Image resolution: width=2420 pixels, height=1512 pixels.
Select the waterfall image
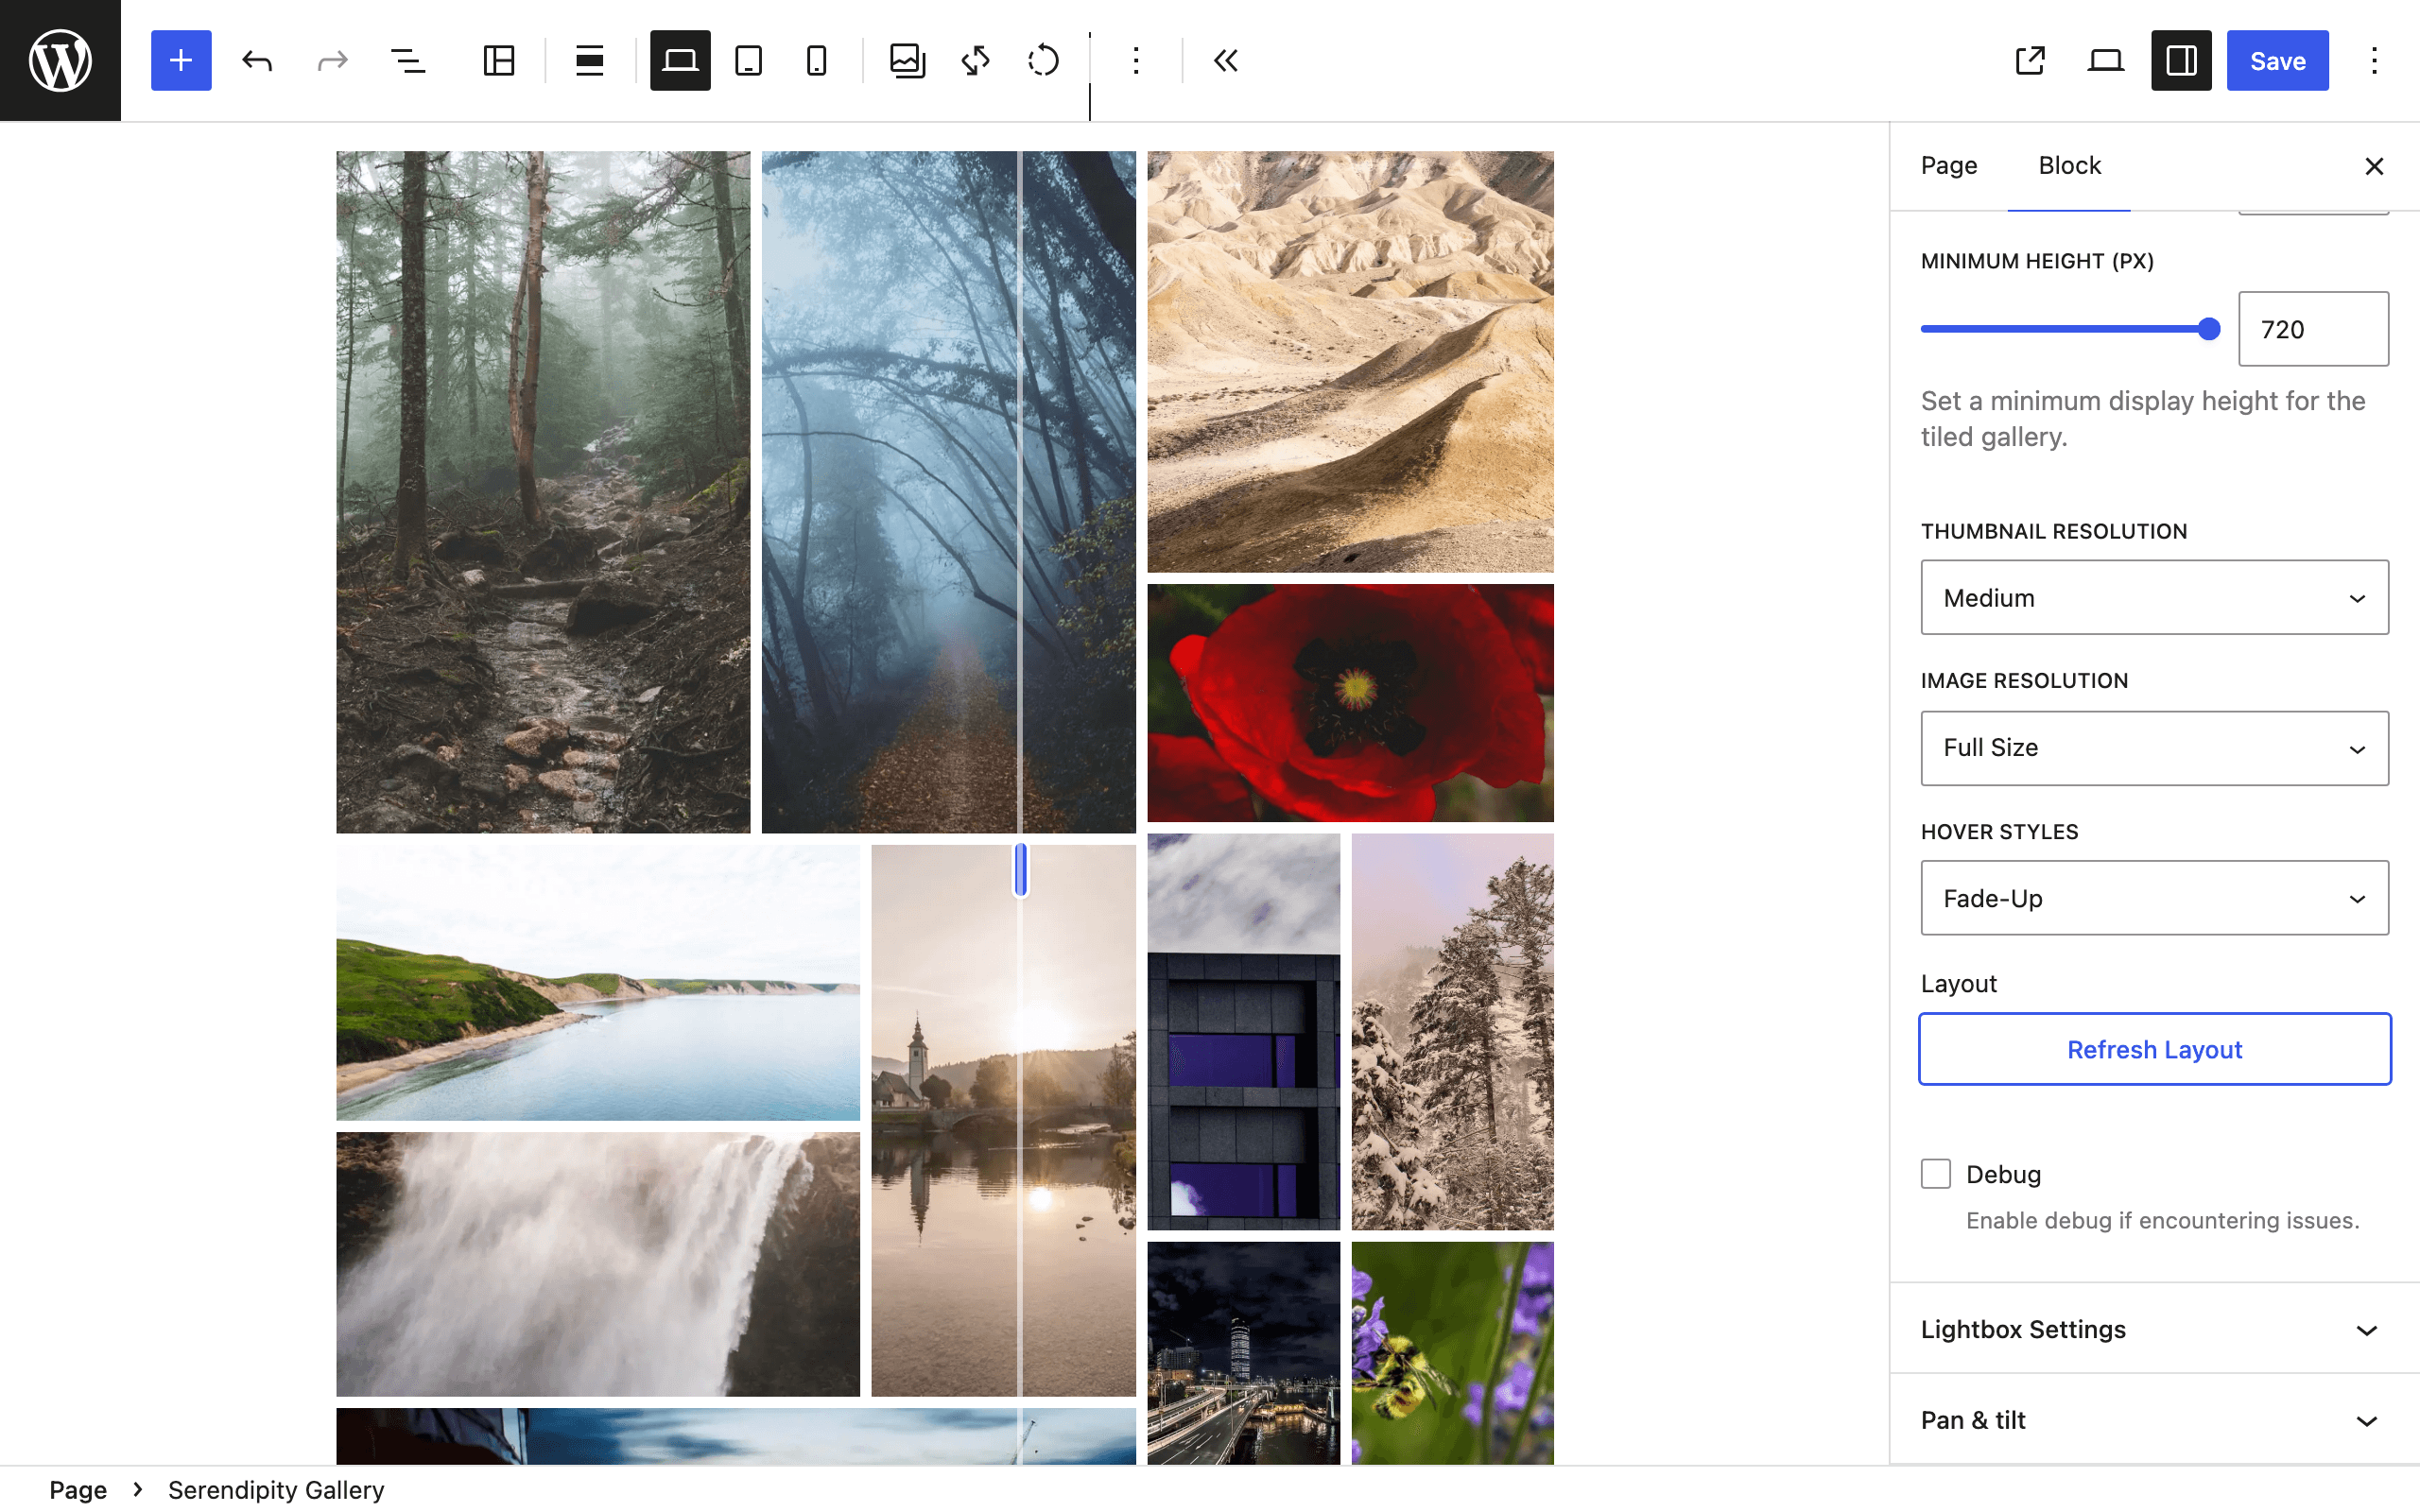coord(598,1264)
